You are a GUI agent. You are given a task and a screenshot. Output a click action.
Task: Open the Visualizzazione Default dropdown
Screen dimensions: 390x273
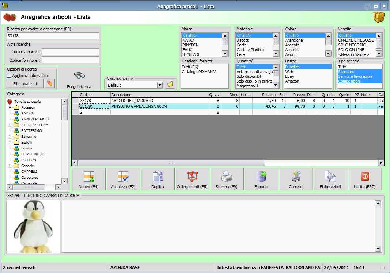(159, 85)
